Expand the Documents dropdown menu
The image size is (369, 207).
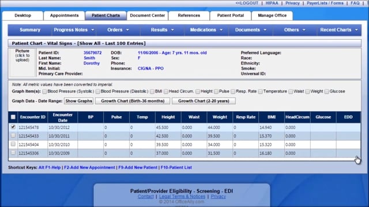(251, 30)
